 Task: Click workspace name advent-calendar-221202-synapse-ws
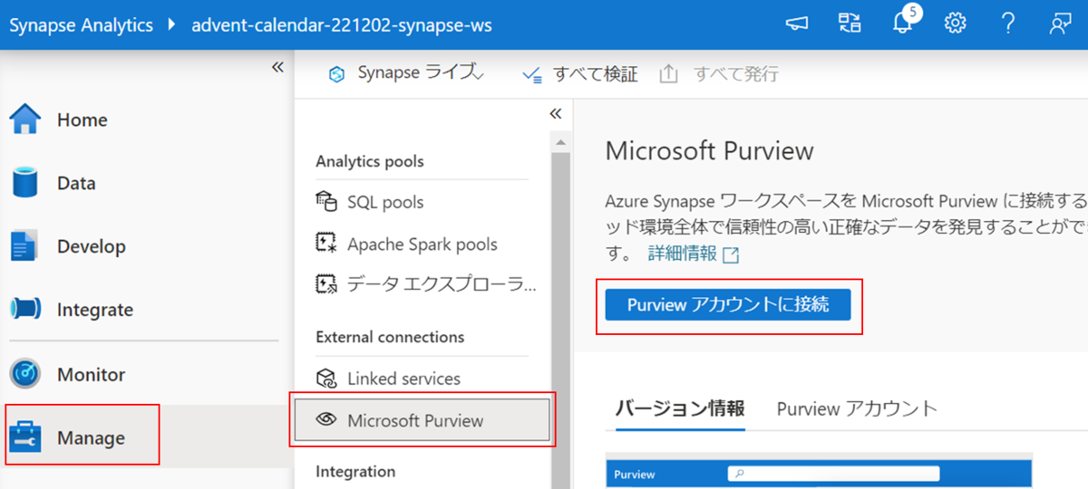coord(342,24)
